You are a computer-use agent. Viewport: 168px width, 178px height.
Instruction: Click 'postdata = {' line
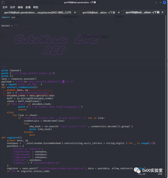pyautogui.click(x=15, y=146)
